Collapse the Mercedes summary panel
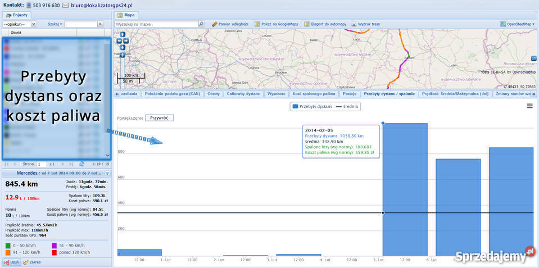The width and height of the screenshot is (539, 268). [x=107, y=173]
